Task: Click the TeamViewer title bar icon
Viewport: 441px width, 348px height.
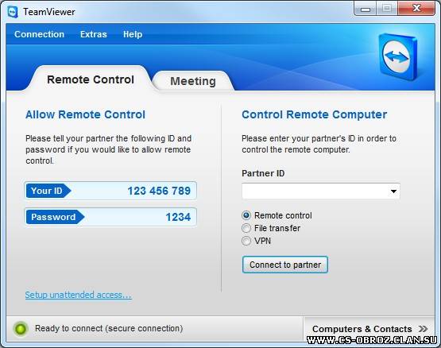Action: (x=13, y=12)
